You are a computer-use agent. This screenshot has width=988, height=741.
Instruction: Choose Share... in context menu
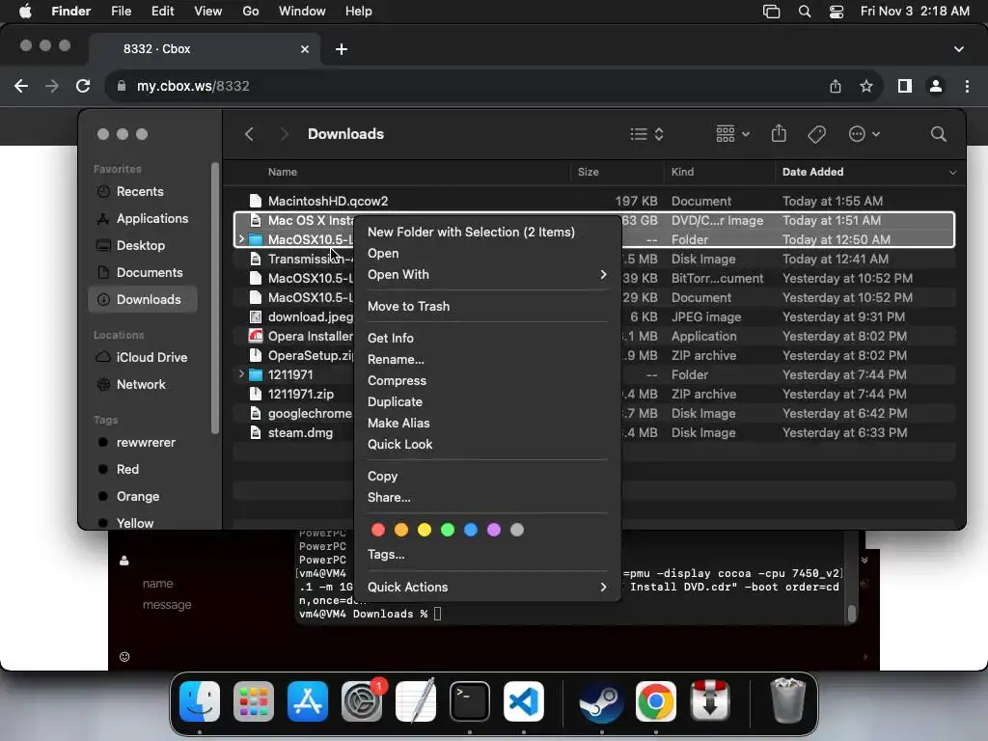point(487,497)
